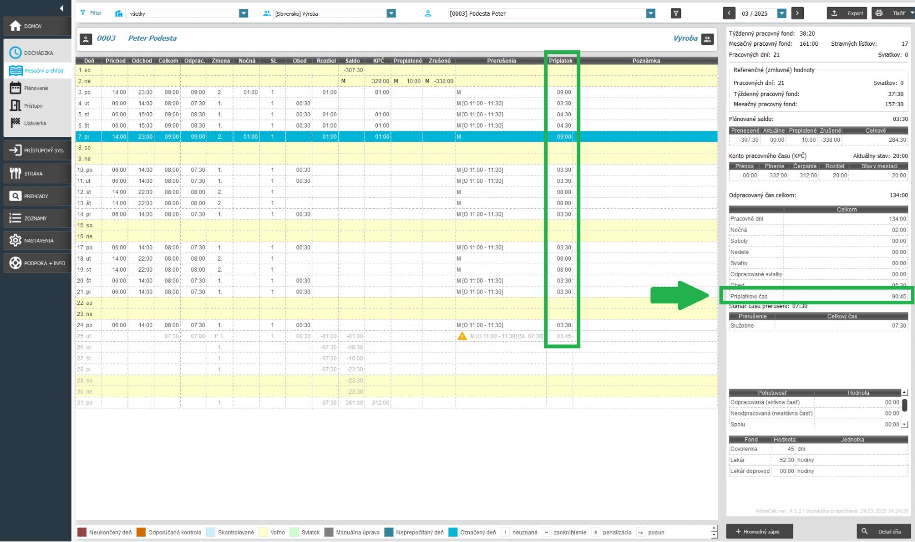Click the Export button

pos(847,14)
